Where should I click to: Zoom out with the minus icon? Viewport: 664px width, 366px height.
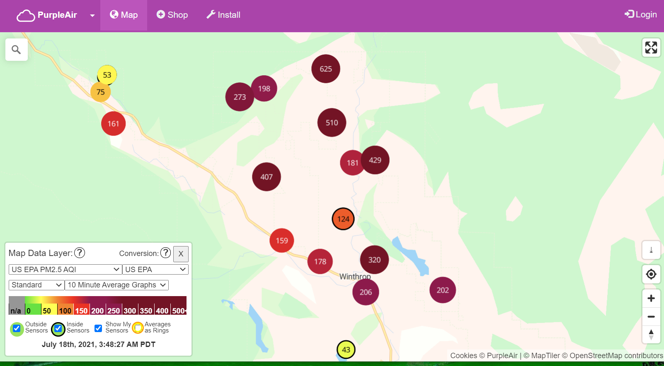651,317
